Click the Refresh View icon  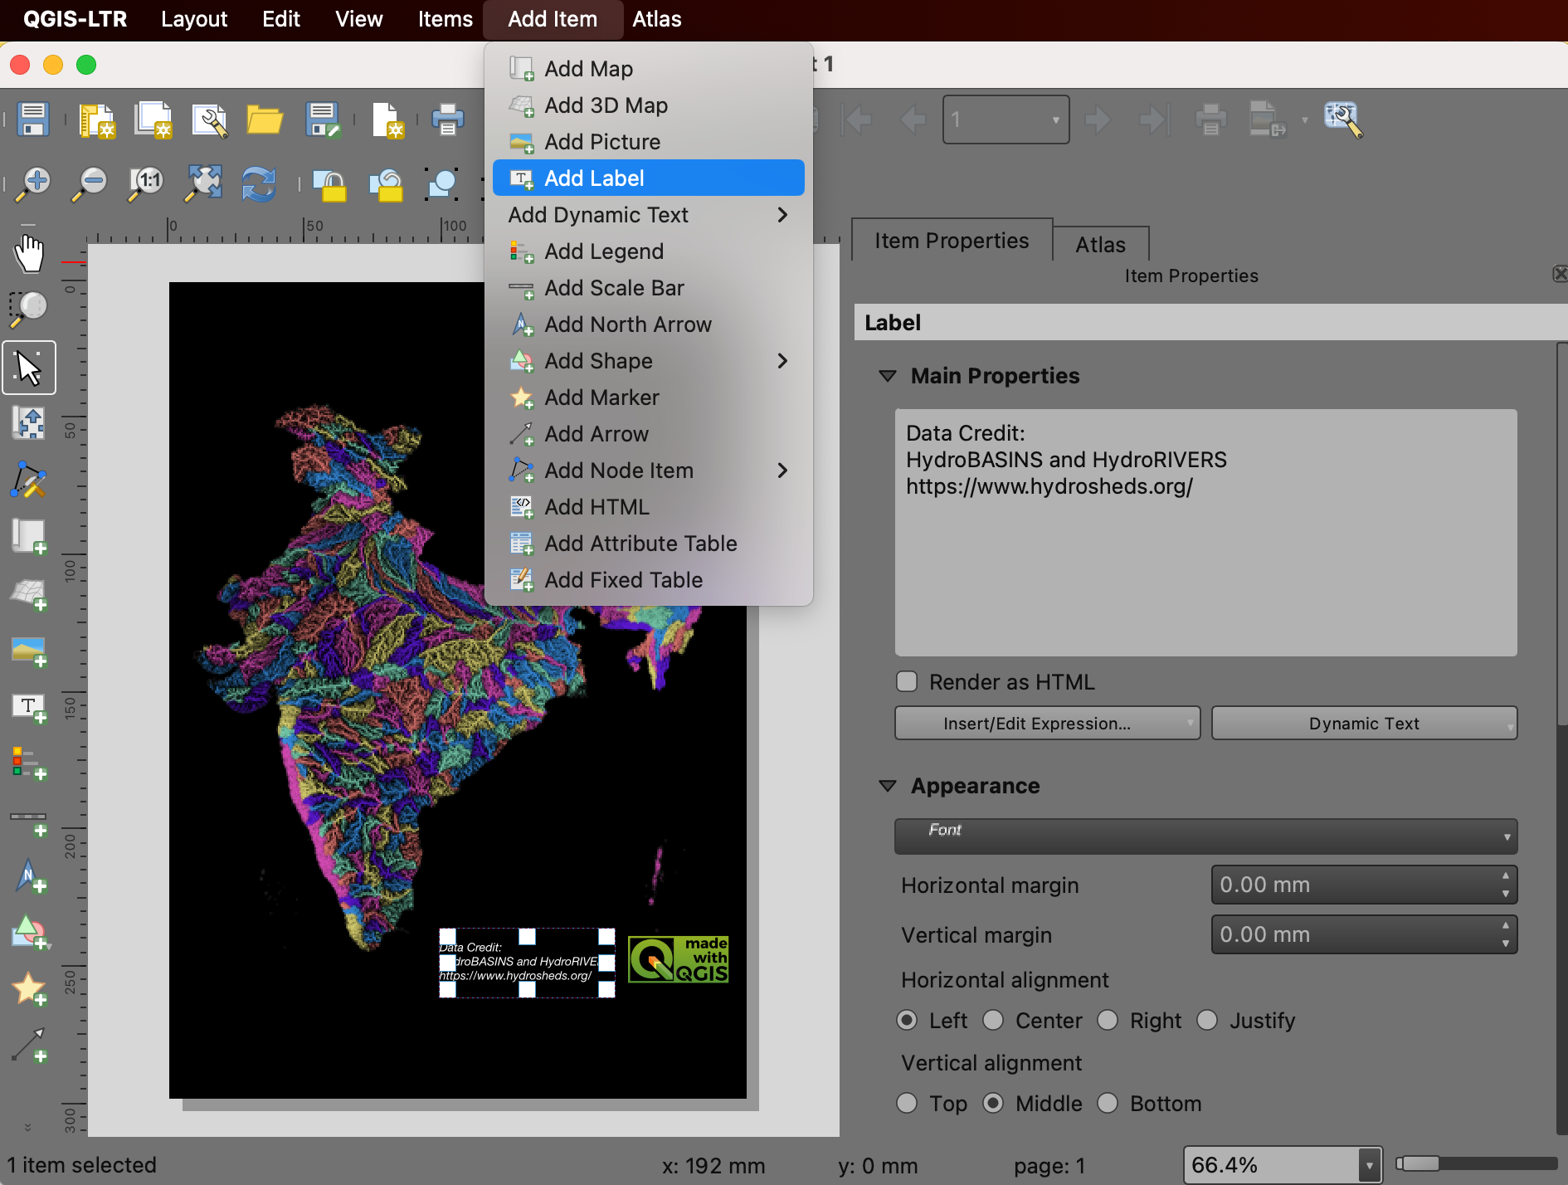(258, 183)
